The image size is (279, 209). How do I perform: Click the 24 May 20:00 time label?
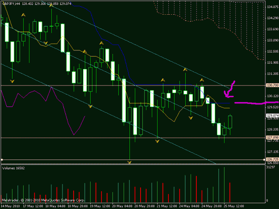click(212, 206)
